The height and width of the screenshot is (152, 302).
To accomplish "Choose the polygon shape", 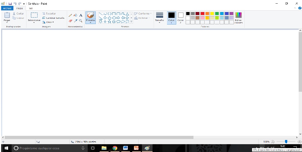I will click(x=123, y=14).
